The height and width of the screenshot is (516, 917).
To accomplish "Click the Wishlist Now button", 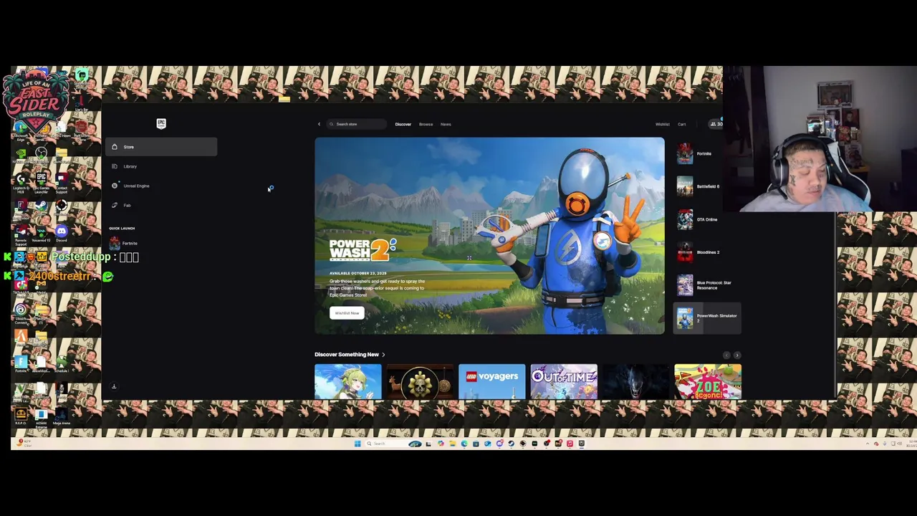I will (x=347, y=313).
